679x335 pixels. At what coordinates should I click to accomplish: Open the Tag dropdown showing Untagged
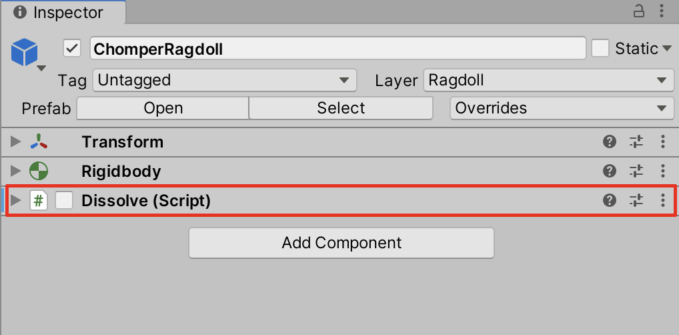click(224, 81)
